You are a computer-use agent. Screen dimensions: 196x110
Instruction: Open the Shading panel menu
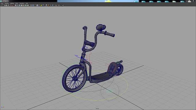coord(7,3)
